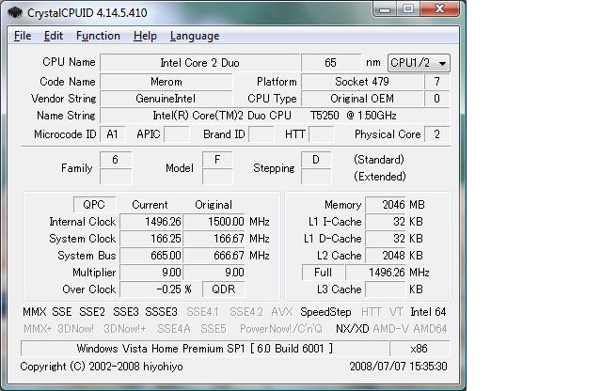Click the empty L3 Cache field
602x391 pixels.
coord(386,289)
